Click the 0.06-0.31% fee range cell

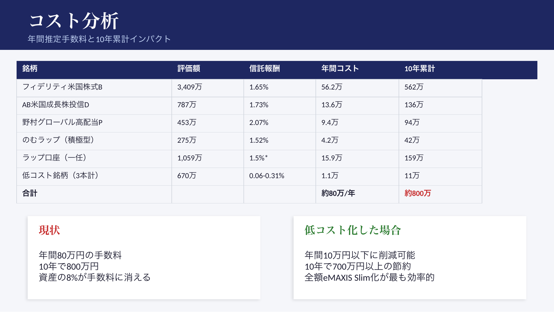coord(266,176)
